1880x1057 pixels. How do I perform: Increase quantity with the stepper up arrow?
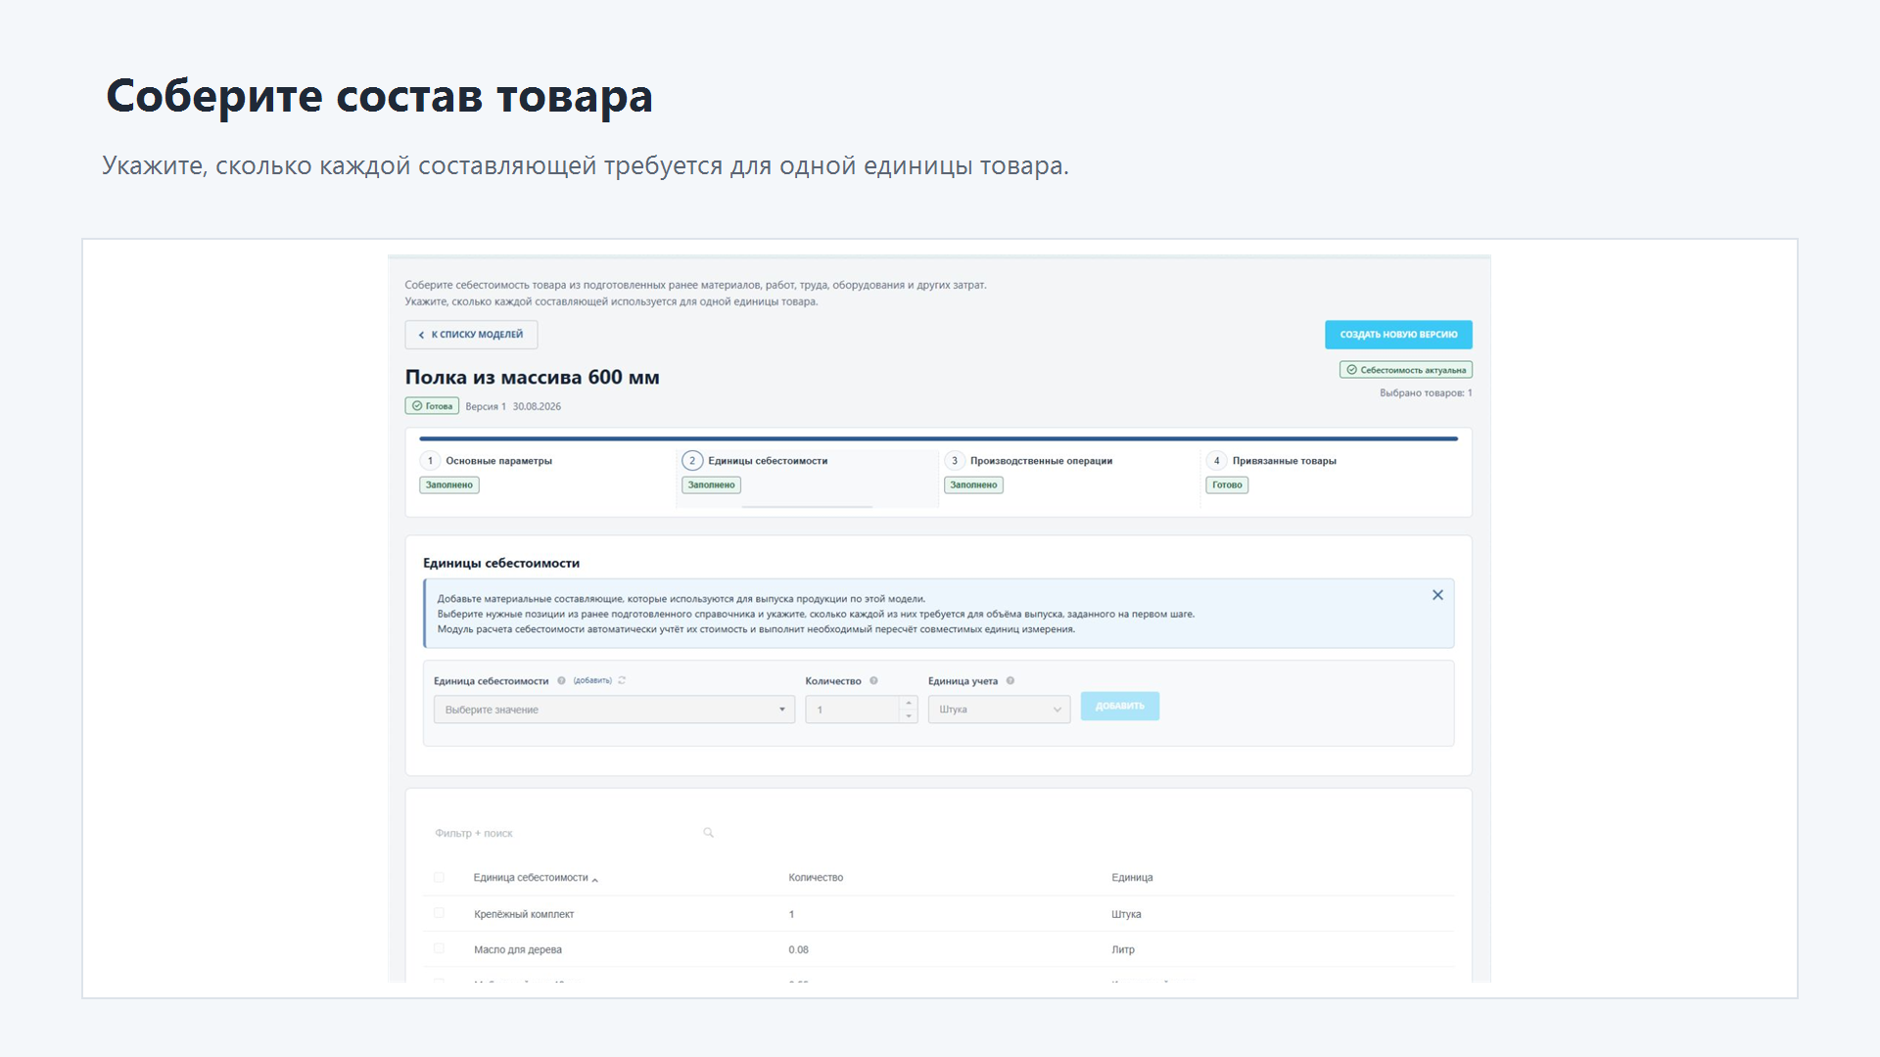point(909,703)
